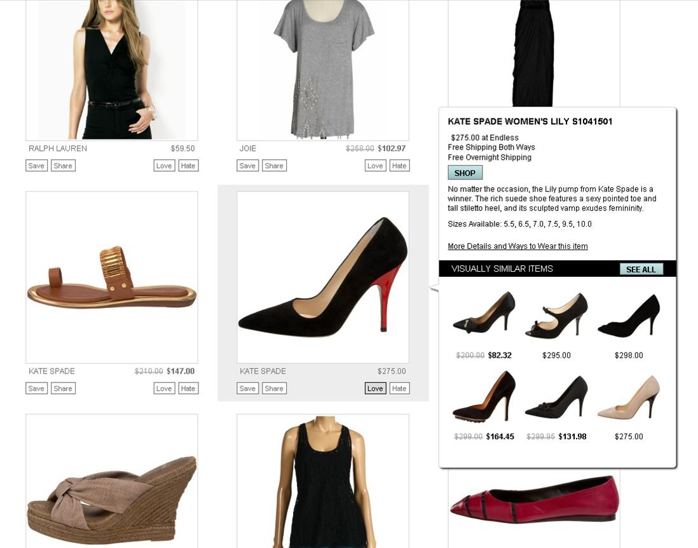
Task: Select the beige $275.00 pump thumbnail
Action: point(629,397)
